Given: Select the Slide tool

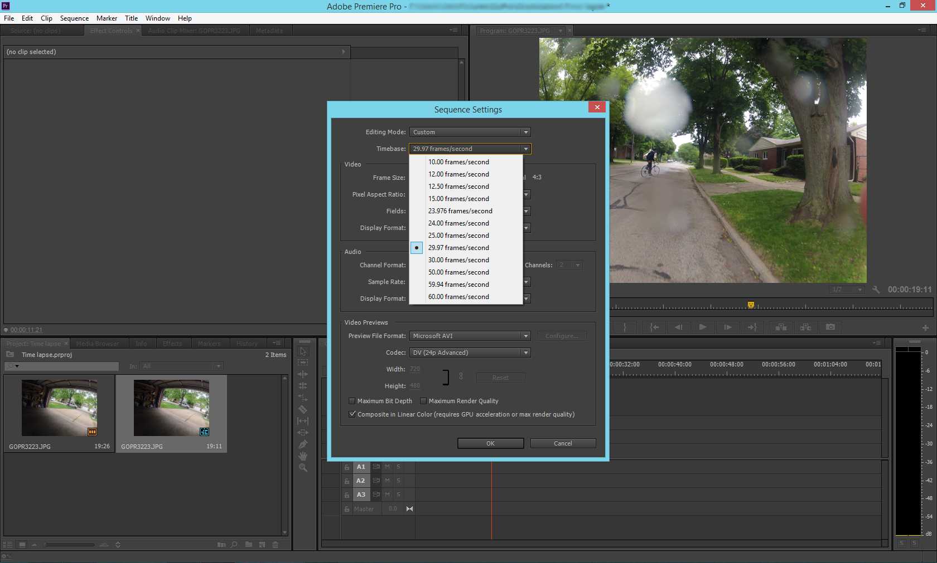Looking at the screenshot, I should (x=303, y=433).
